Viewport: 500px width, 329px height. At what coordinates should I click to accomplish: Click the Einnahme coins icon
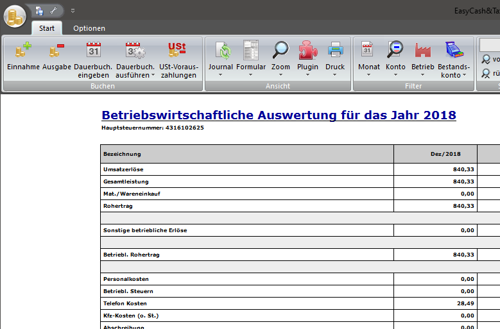[x=23, y=50]
